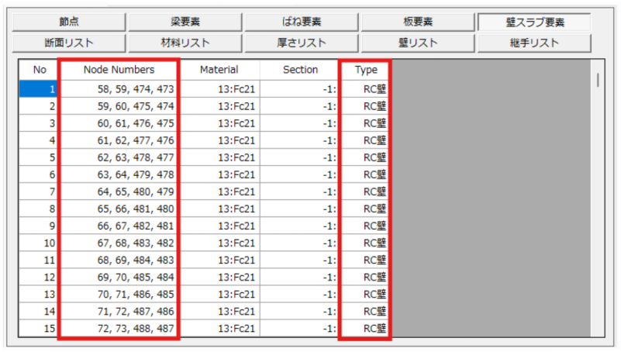Select the ばね要素 tab
The height and width of the screenshot is (352, 621).
[301, 22]
